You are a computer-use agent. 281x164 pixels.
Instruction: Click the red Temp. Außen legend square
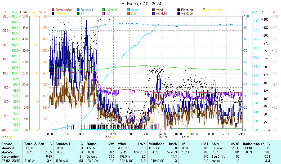pos(53,10)
